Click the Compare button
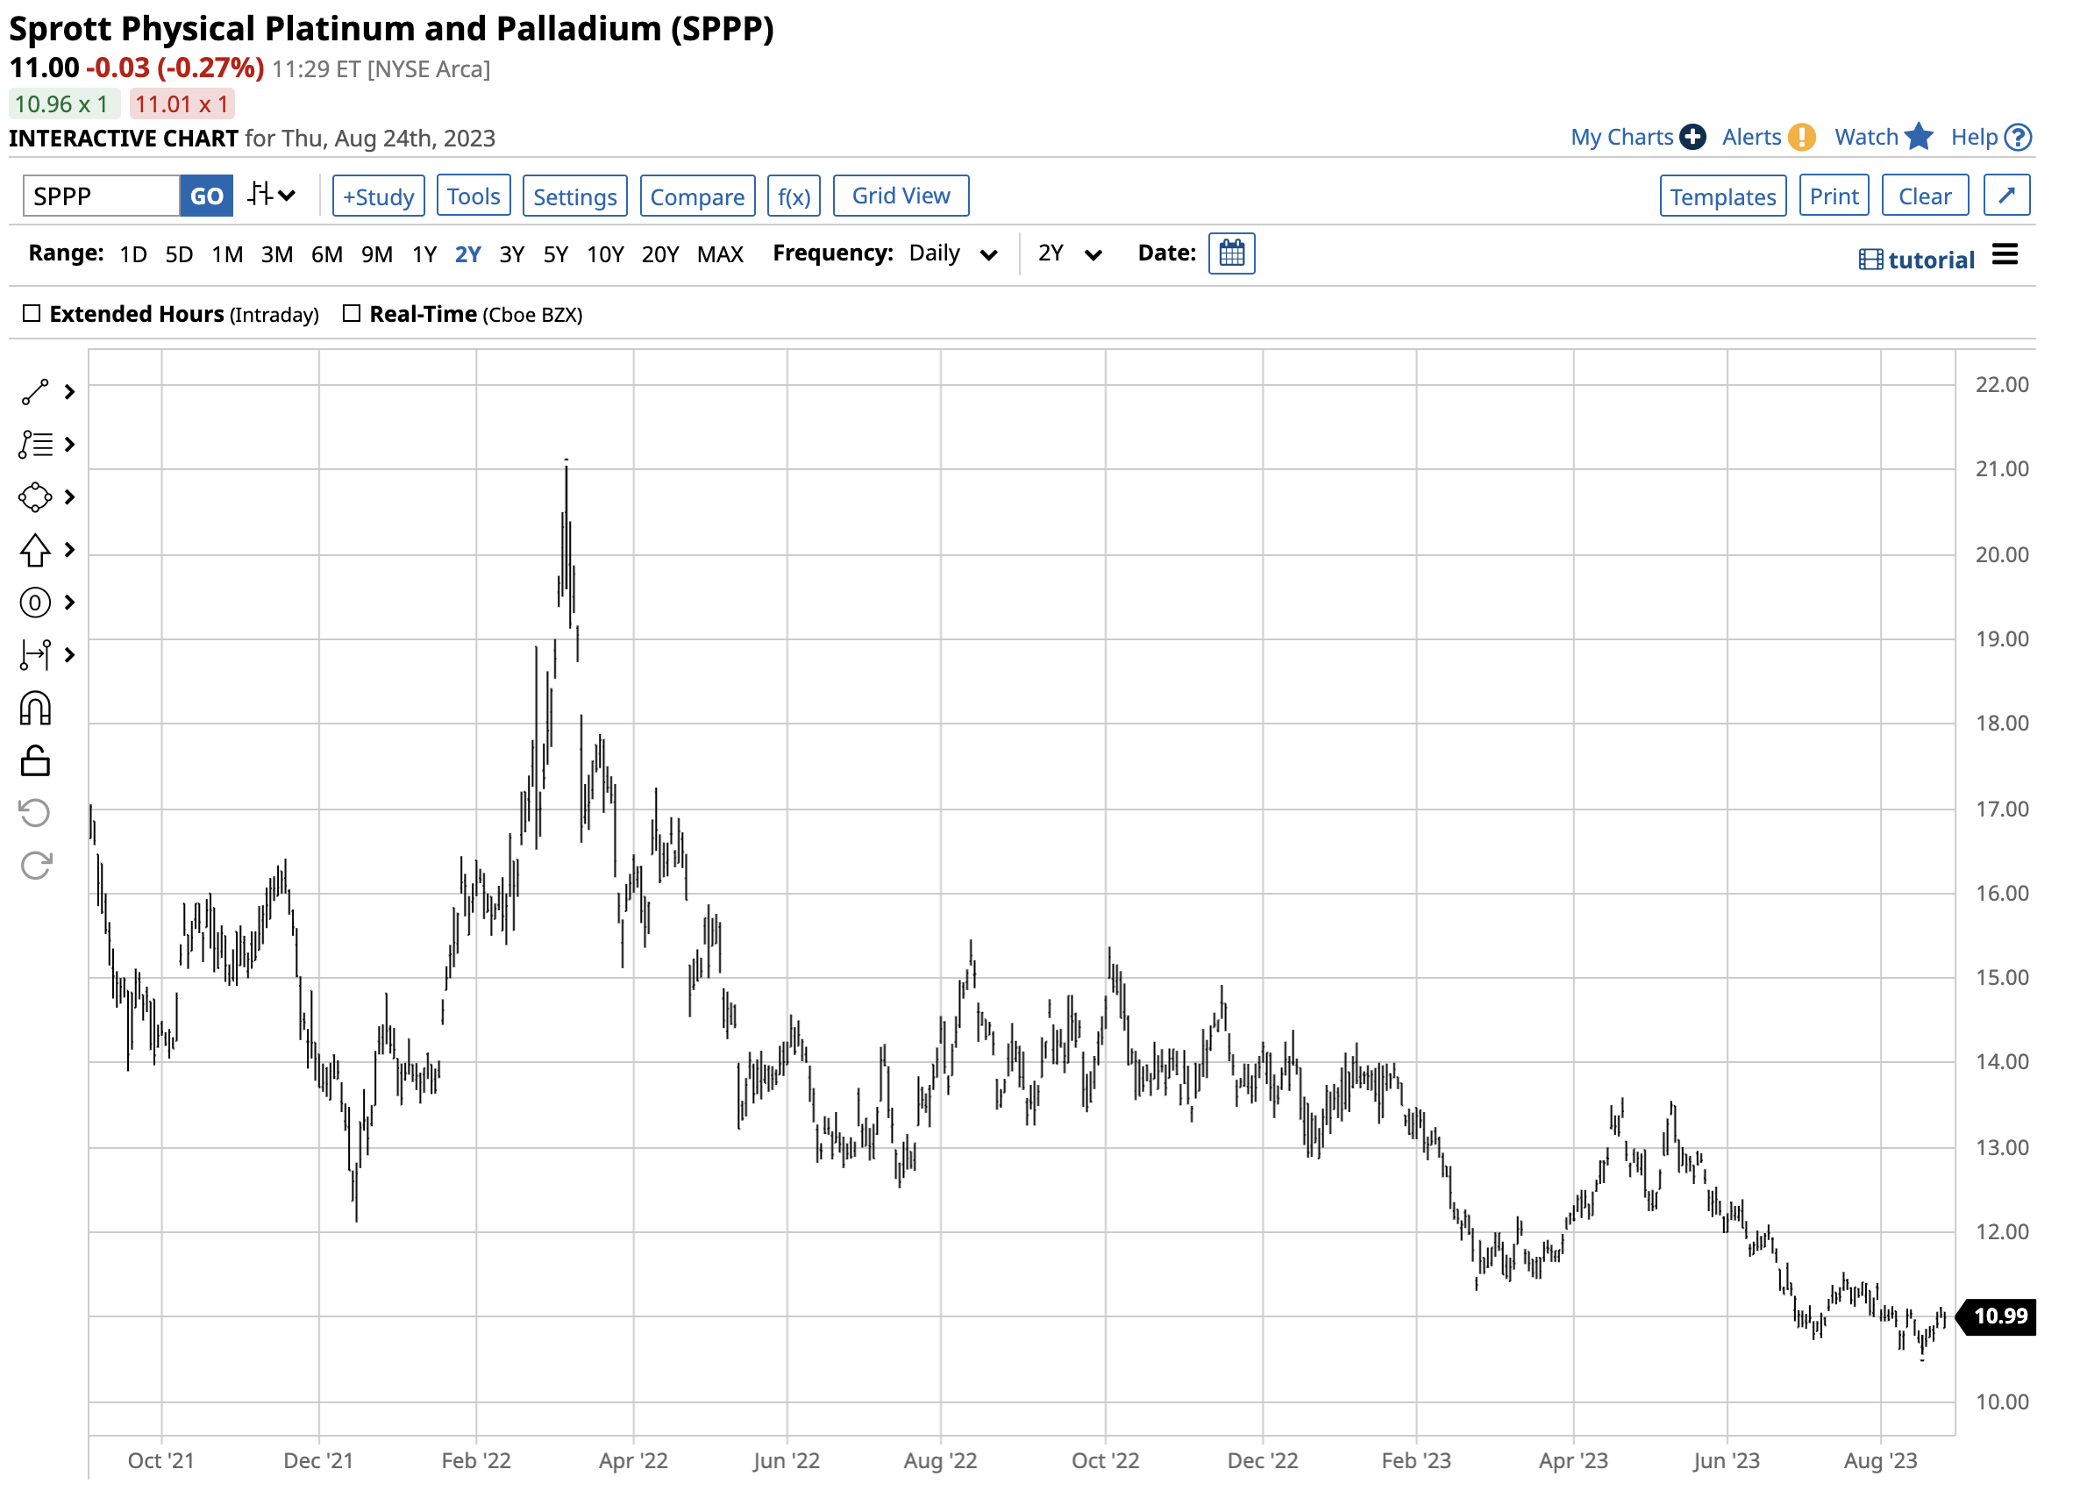This screenshot has width=2073, height=1512. (x=698, y=196)
